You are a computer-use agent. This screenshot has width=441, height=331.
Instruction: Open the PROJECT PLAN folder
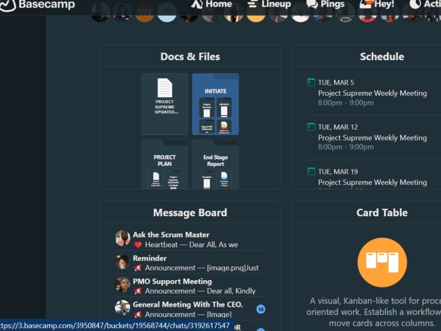(165, 164)
